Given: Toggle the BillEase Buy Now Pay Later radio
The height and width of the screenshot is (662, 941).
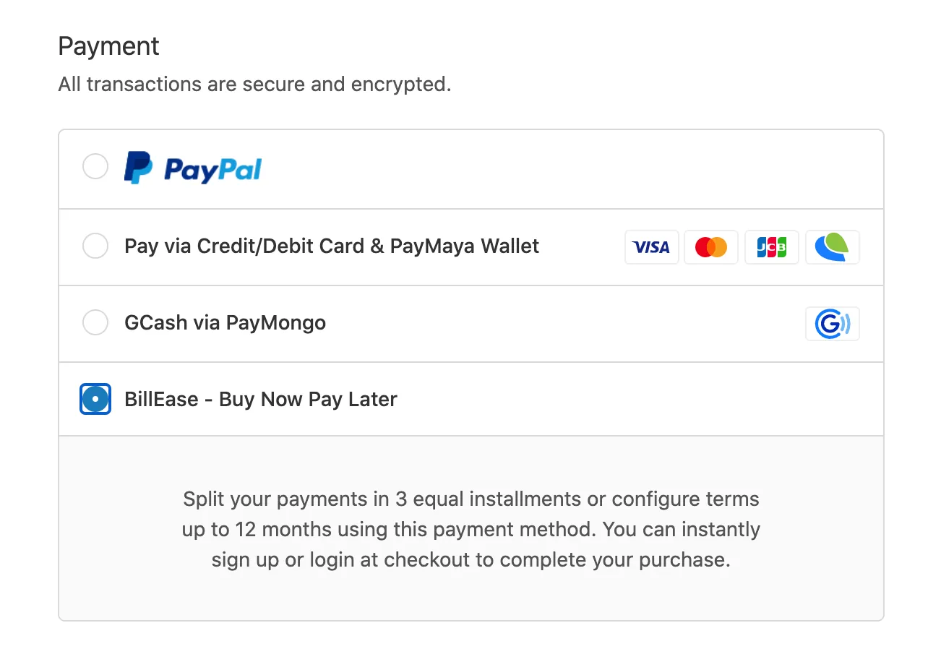Looking at the screenshot, I should click(95, 399).
